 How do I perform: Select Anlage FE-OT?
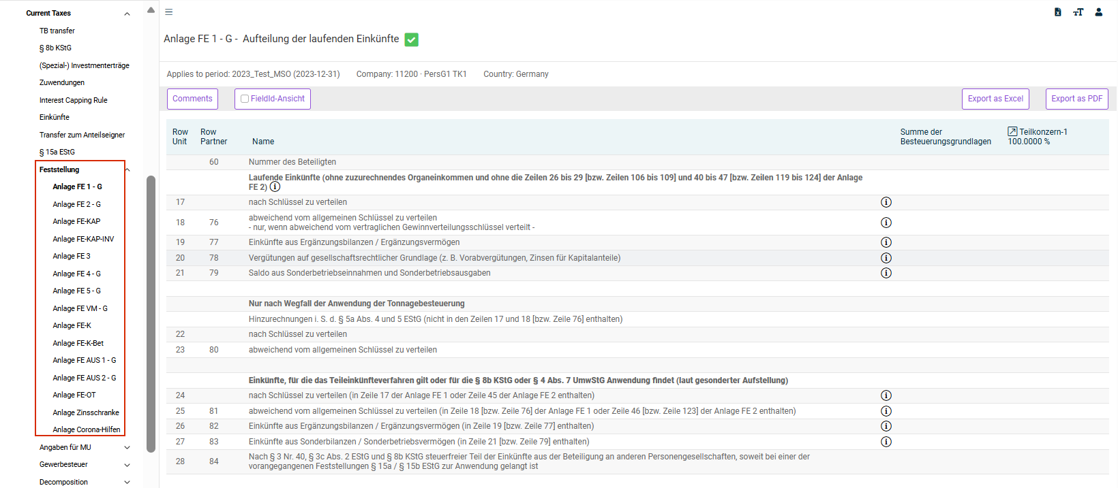pos(74,395)
